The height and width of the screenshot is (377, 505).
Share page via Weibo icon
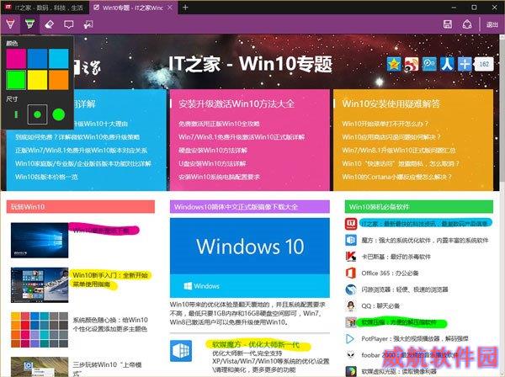coord(412,64)
